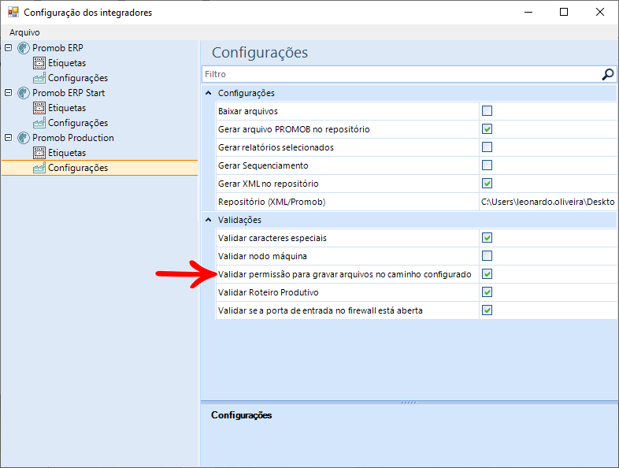Click Etiquetas icon under Promob ERP
The width and height of the screenshot is (619, 468).
39,63
